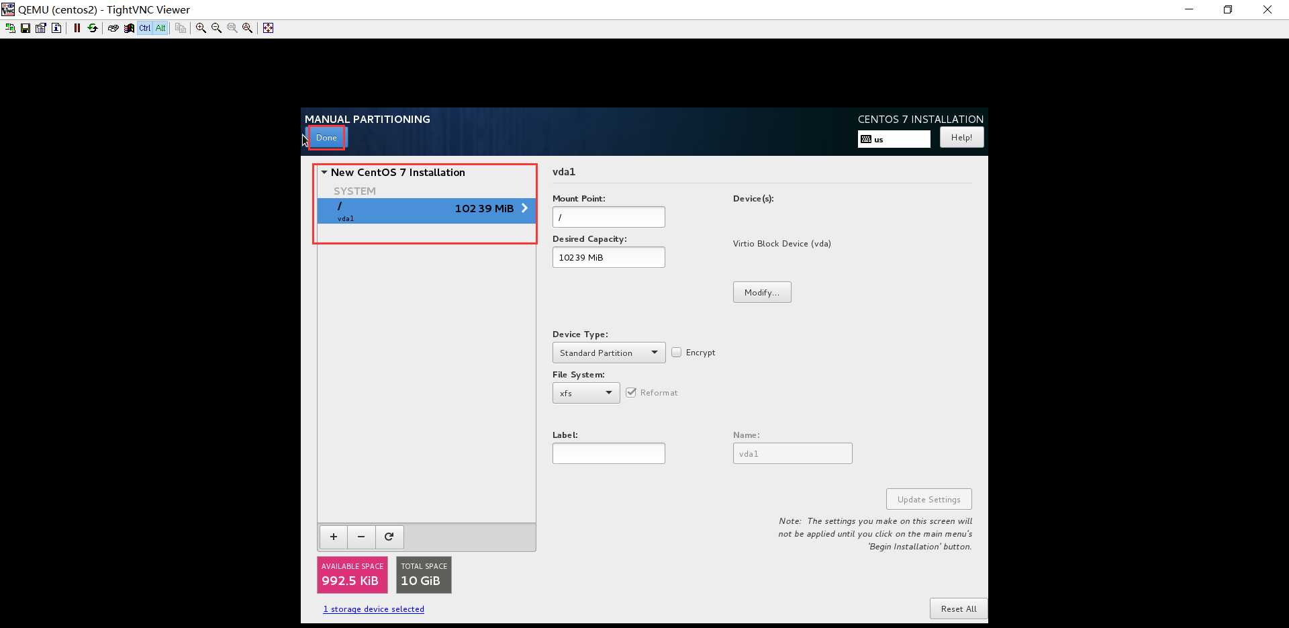Toggle the Reformat checkbox
Image resolution: width=1289 pixels, height=628 pixels.
(x=631, y=392)
